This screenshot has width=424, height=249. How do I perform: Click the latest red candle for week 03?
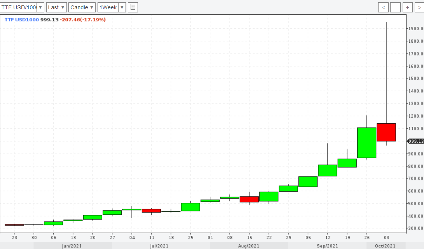click(x=386, y=132)
